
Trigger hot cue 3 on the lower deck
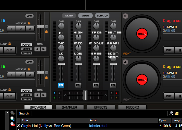pos(30,75)
